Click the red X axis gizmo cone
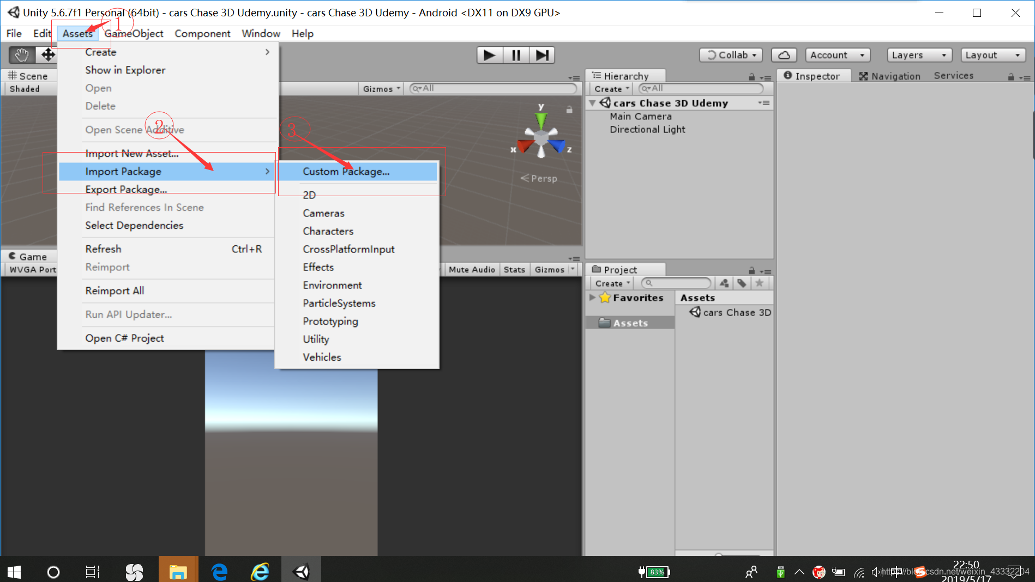The width and height of the screenshot is (1035, 582). pyautogui.click(x=525, y=146)
